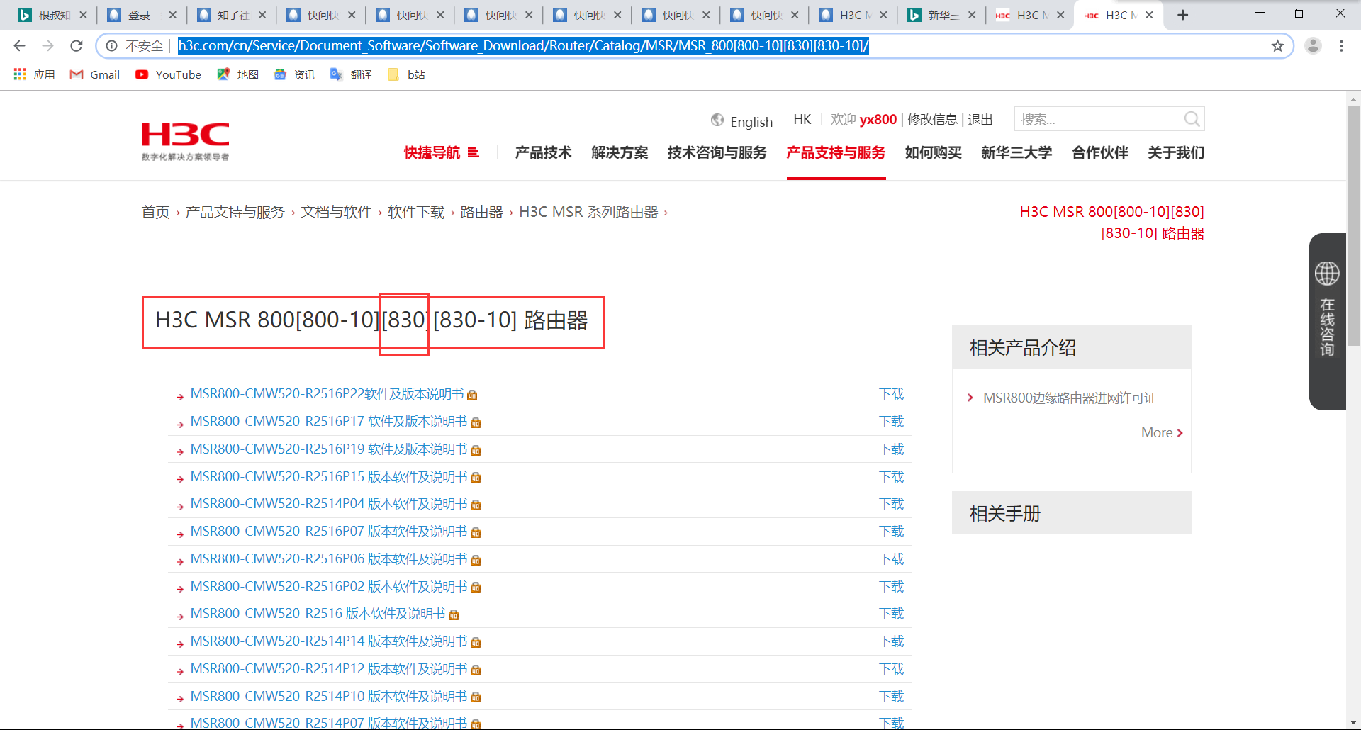Open the 地图 maps bookmark
This screenshot has width=1361, height=730.
(x=238, y=74)
